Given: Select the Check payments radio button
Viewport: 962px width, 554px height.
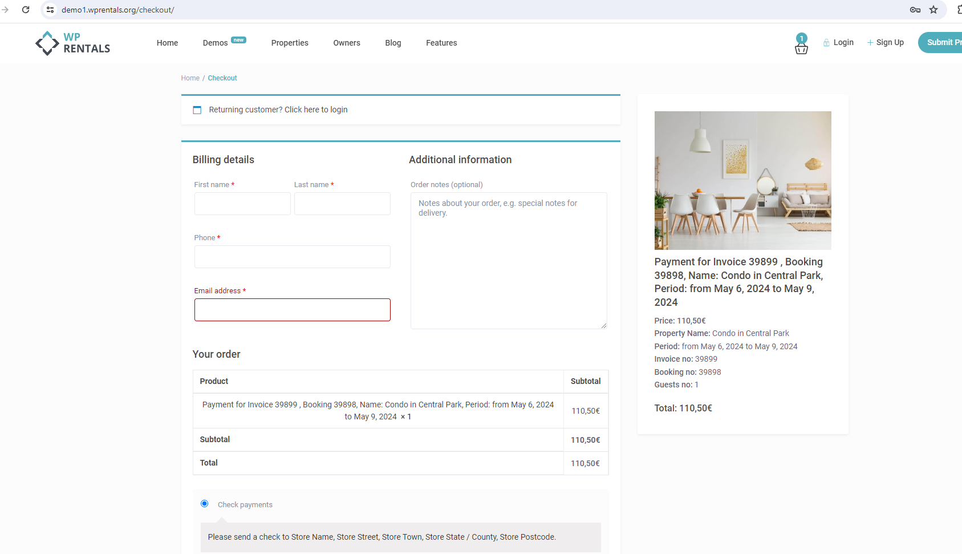Looking at the screenshot, I should (x=204, y=504).
